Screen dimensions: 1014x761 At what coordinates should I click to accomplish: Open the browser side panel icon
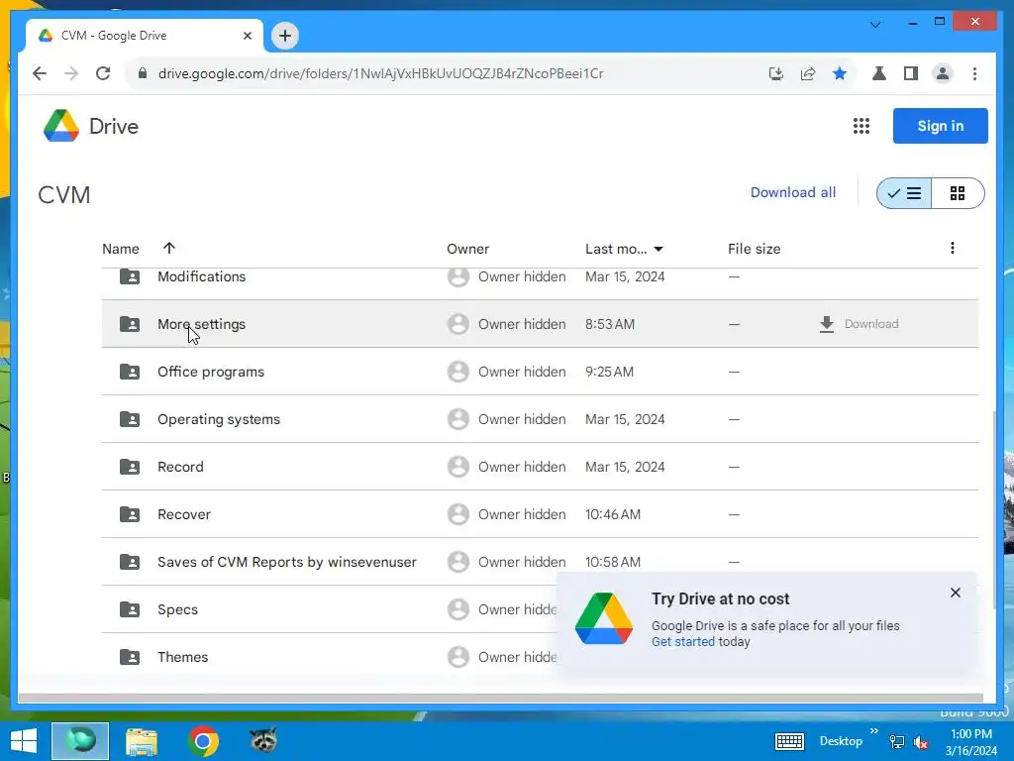[911, 73]
